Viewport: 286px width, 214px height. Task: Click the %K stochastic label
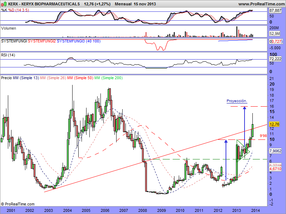coord(4,10)
